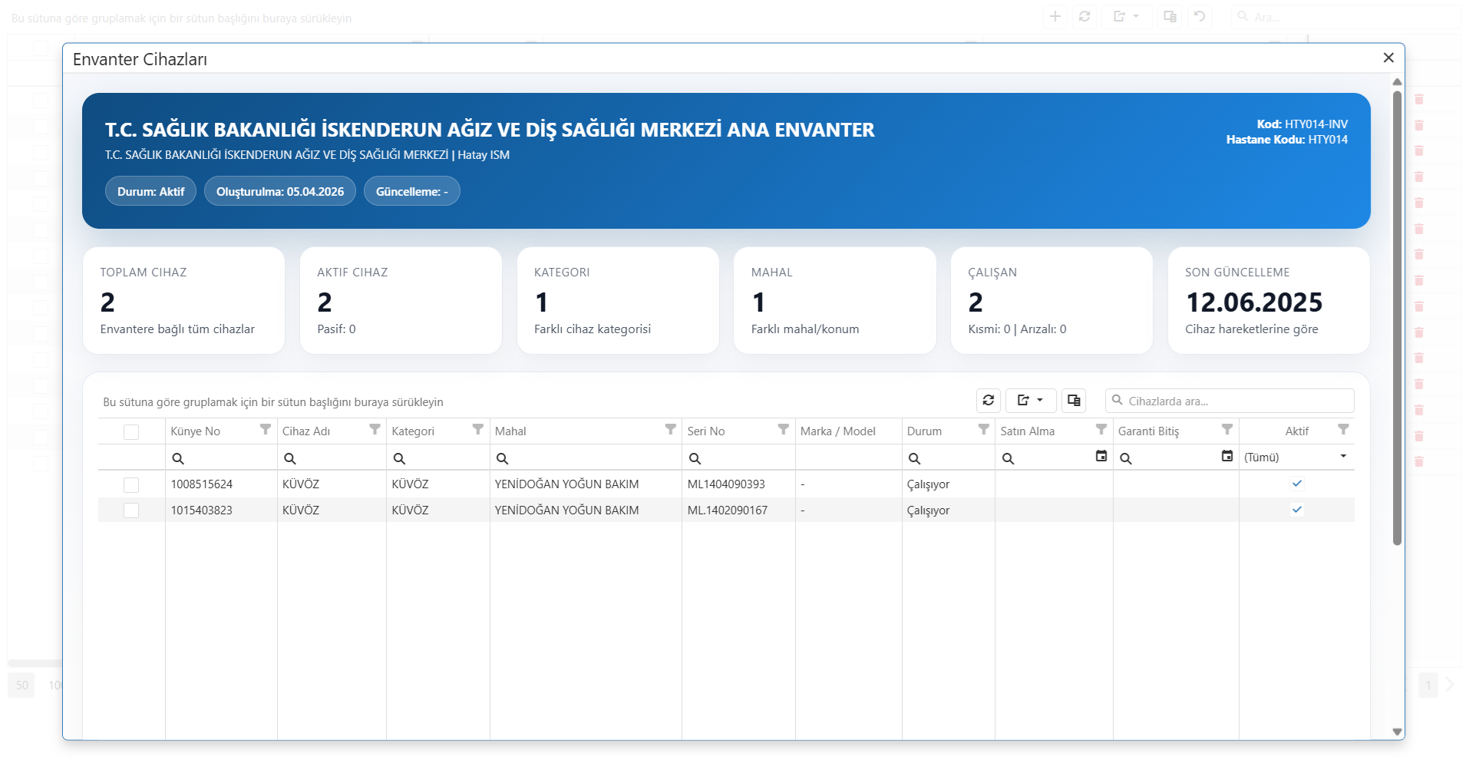Open the filter icon on Künye No column

tap(266, 430)
